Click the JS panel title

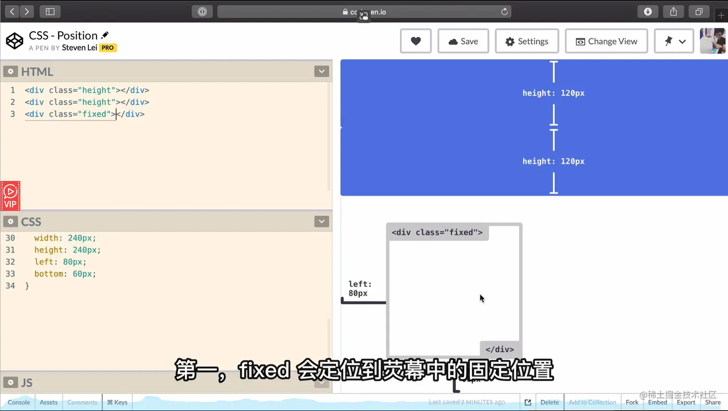[x=27, y=383]
